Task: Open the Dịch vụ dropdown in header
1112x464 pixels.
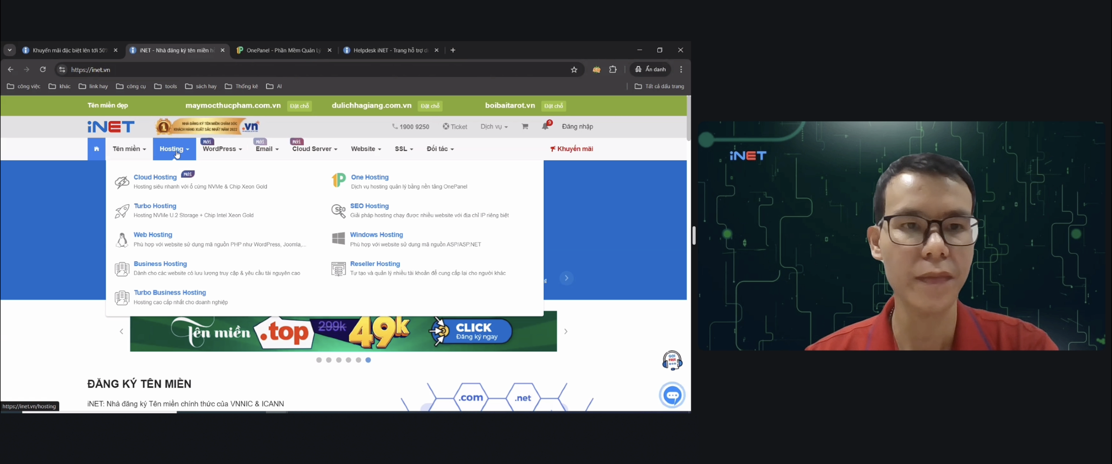Action: [x=494, y=127]
